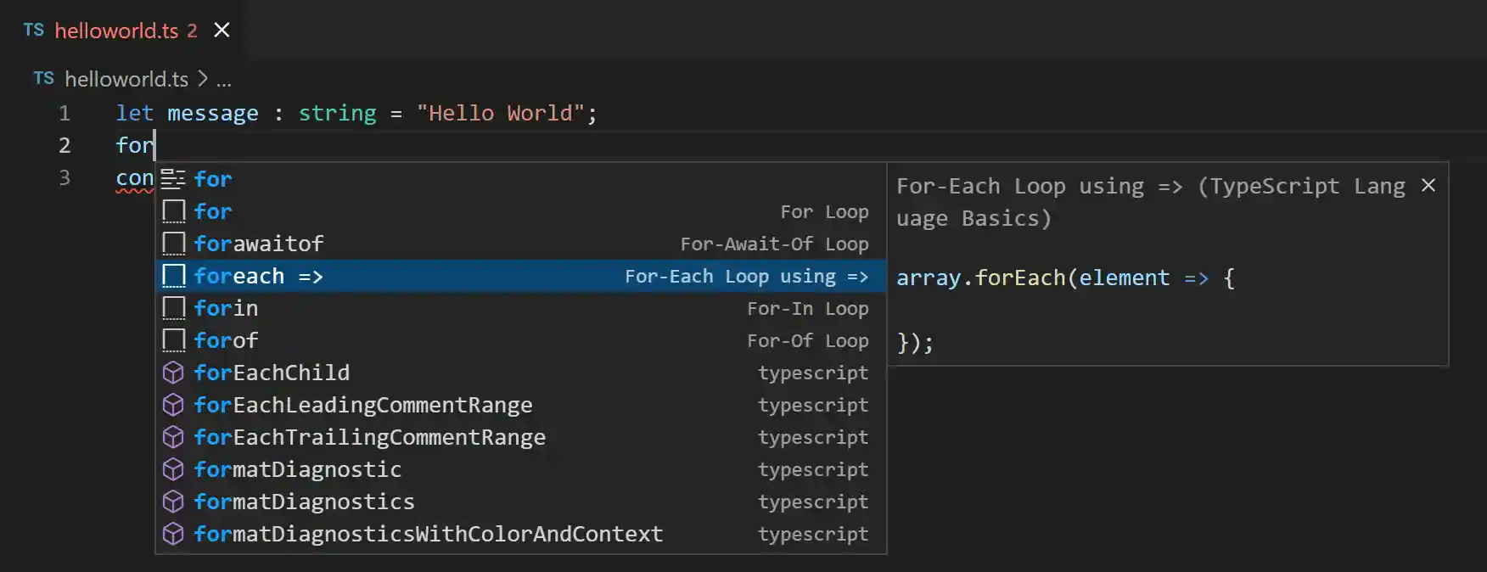The width and height of the screenshot is (1487, 572).
Task: Close the helloworld.ts editor tab
Action: click(221, 30)
